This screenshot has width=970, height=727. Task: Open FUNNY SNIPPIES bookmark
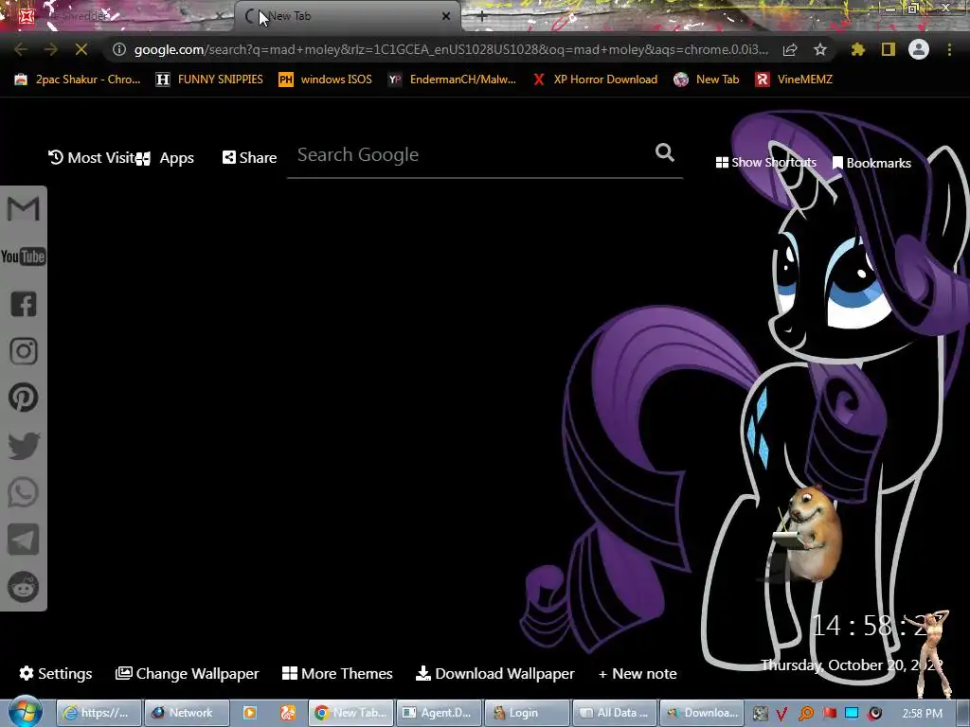(209, 80)
